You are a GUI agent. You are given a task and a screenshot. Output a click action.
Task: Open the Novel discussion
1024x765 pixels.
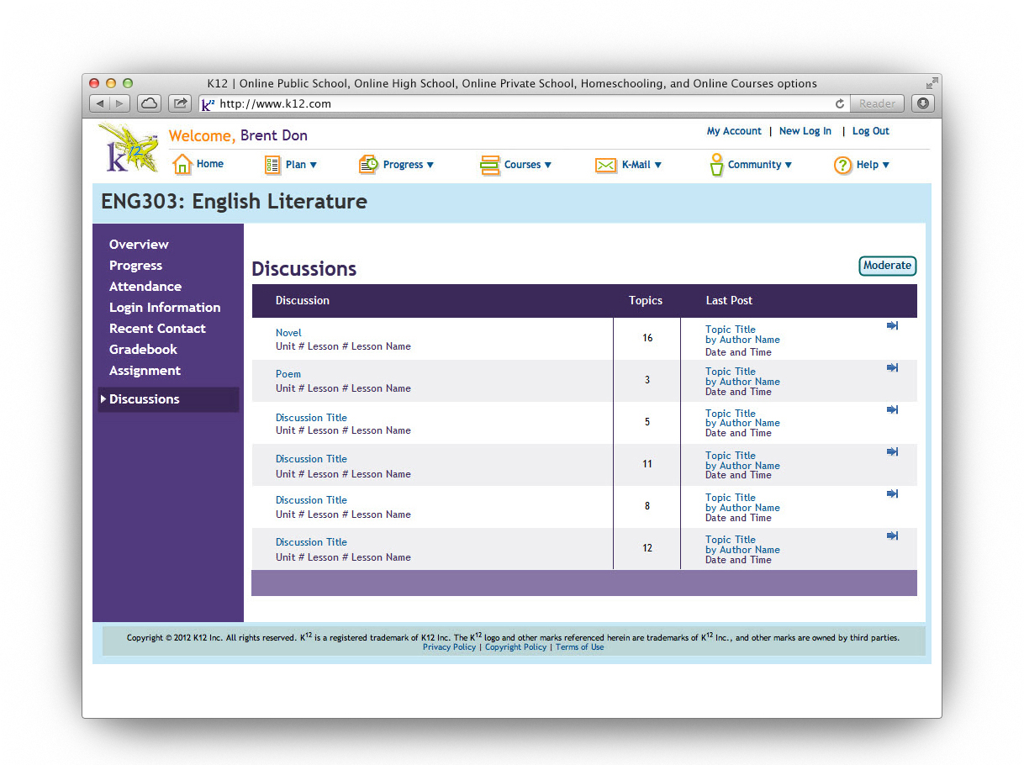coord(288,333)
